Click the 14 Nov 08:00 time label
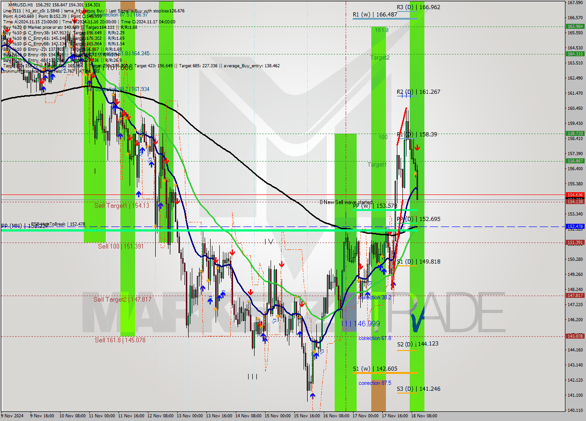 click(x=249, y=416)
